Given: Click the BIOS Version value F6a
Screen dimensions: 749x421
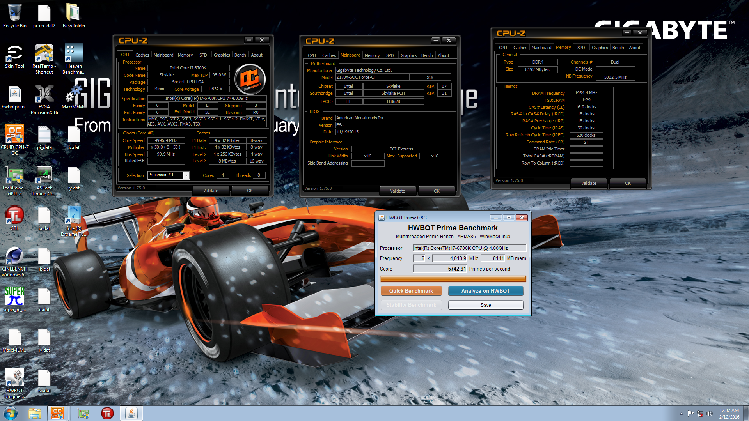Looking at the screenshot, I should click(393, 125).
